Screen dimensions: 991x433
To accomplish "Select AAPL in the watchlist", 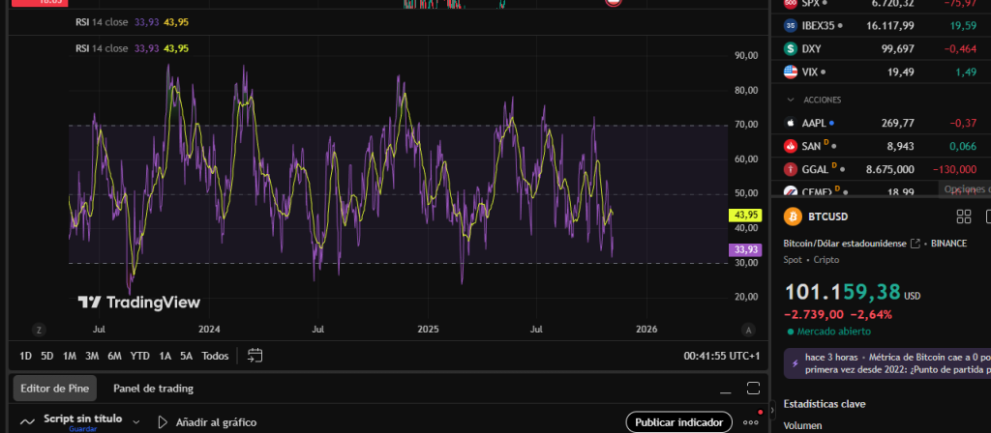I will pyautogui.click(x=817, y=123).
